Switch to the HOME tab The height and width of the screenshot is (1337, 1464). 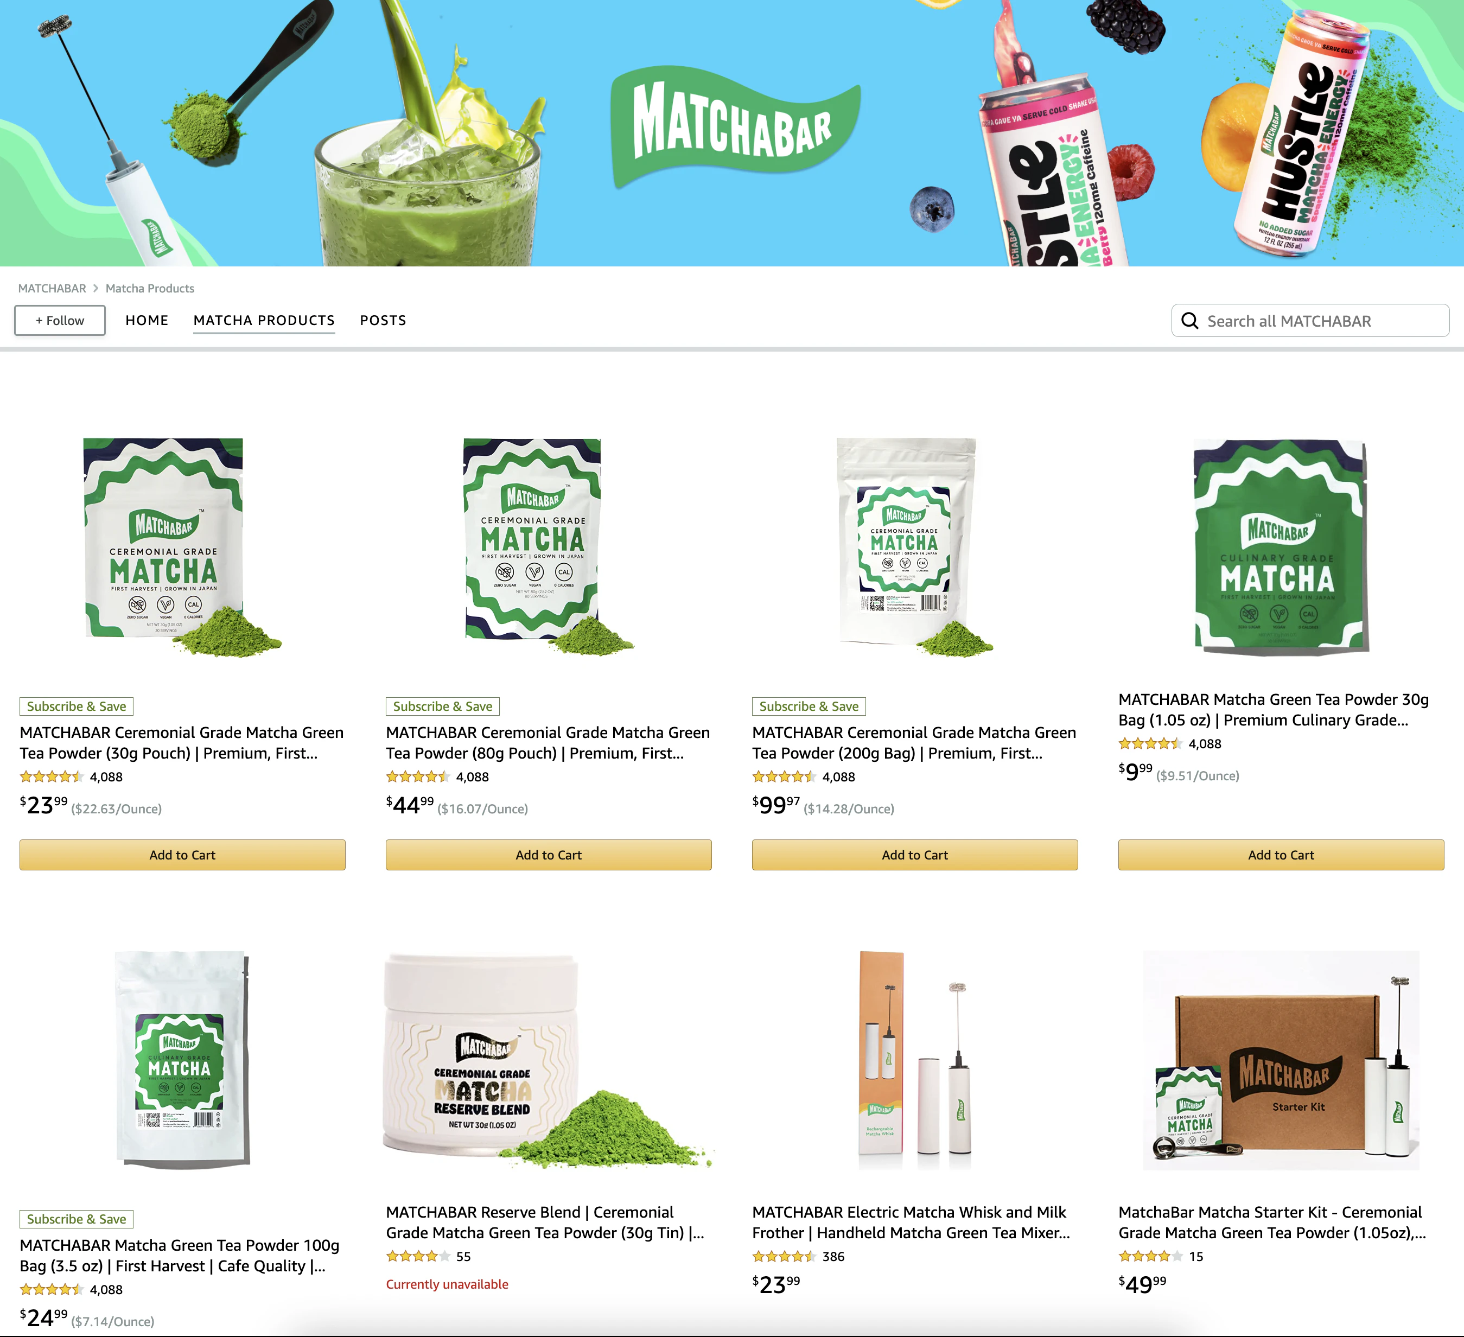[147, 320]
